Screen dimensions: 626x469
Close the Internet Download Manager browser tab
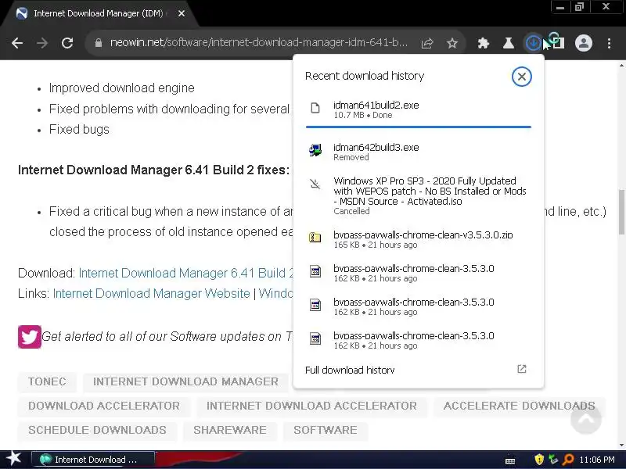point(182,13)
